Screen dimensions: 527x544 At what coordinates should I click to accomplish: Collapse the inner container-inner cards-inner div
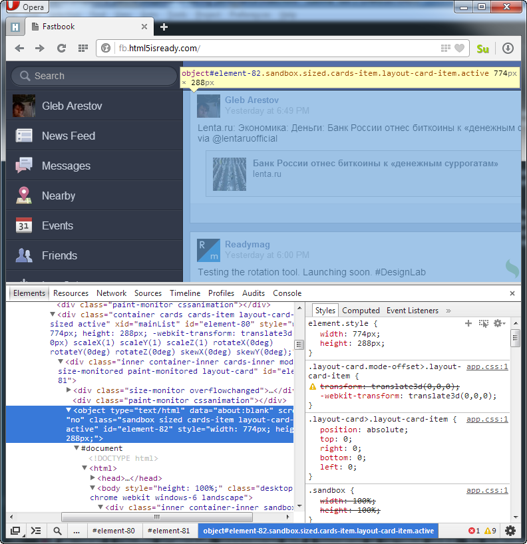coord(61,362)
